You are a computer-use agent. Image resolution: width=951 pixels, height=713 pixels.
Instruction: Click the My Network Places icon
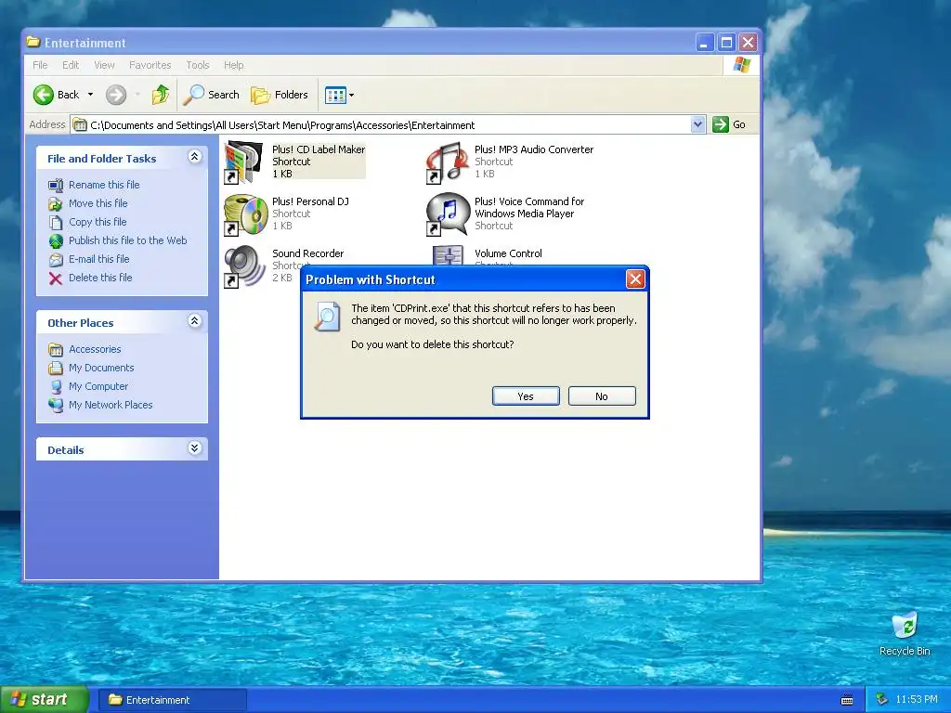pos(55,405)
